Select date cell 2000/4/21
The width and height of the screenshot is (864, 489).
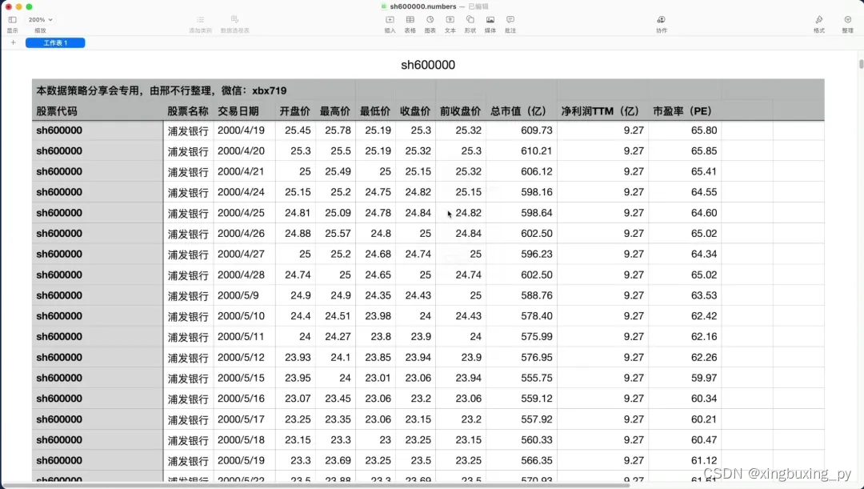244,171
